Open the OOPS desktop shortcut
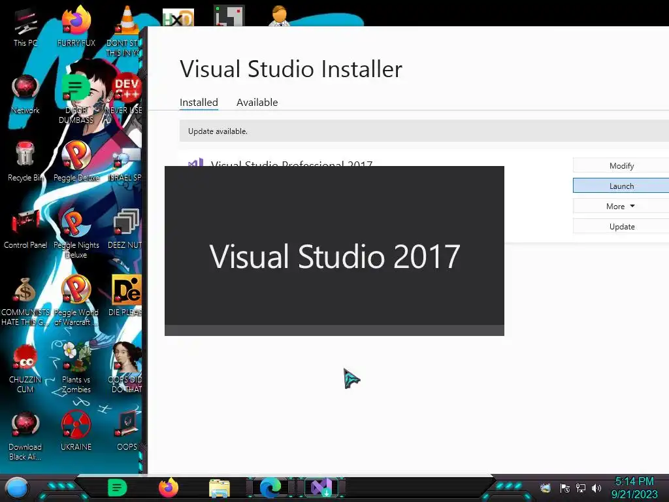Screen dimensions: 669x502 click(127, 431)
